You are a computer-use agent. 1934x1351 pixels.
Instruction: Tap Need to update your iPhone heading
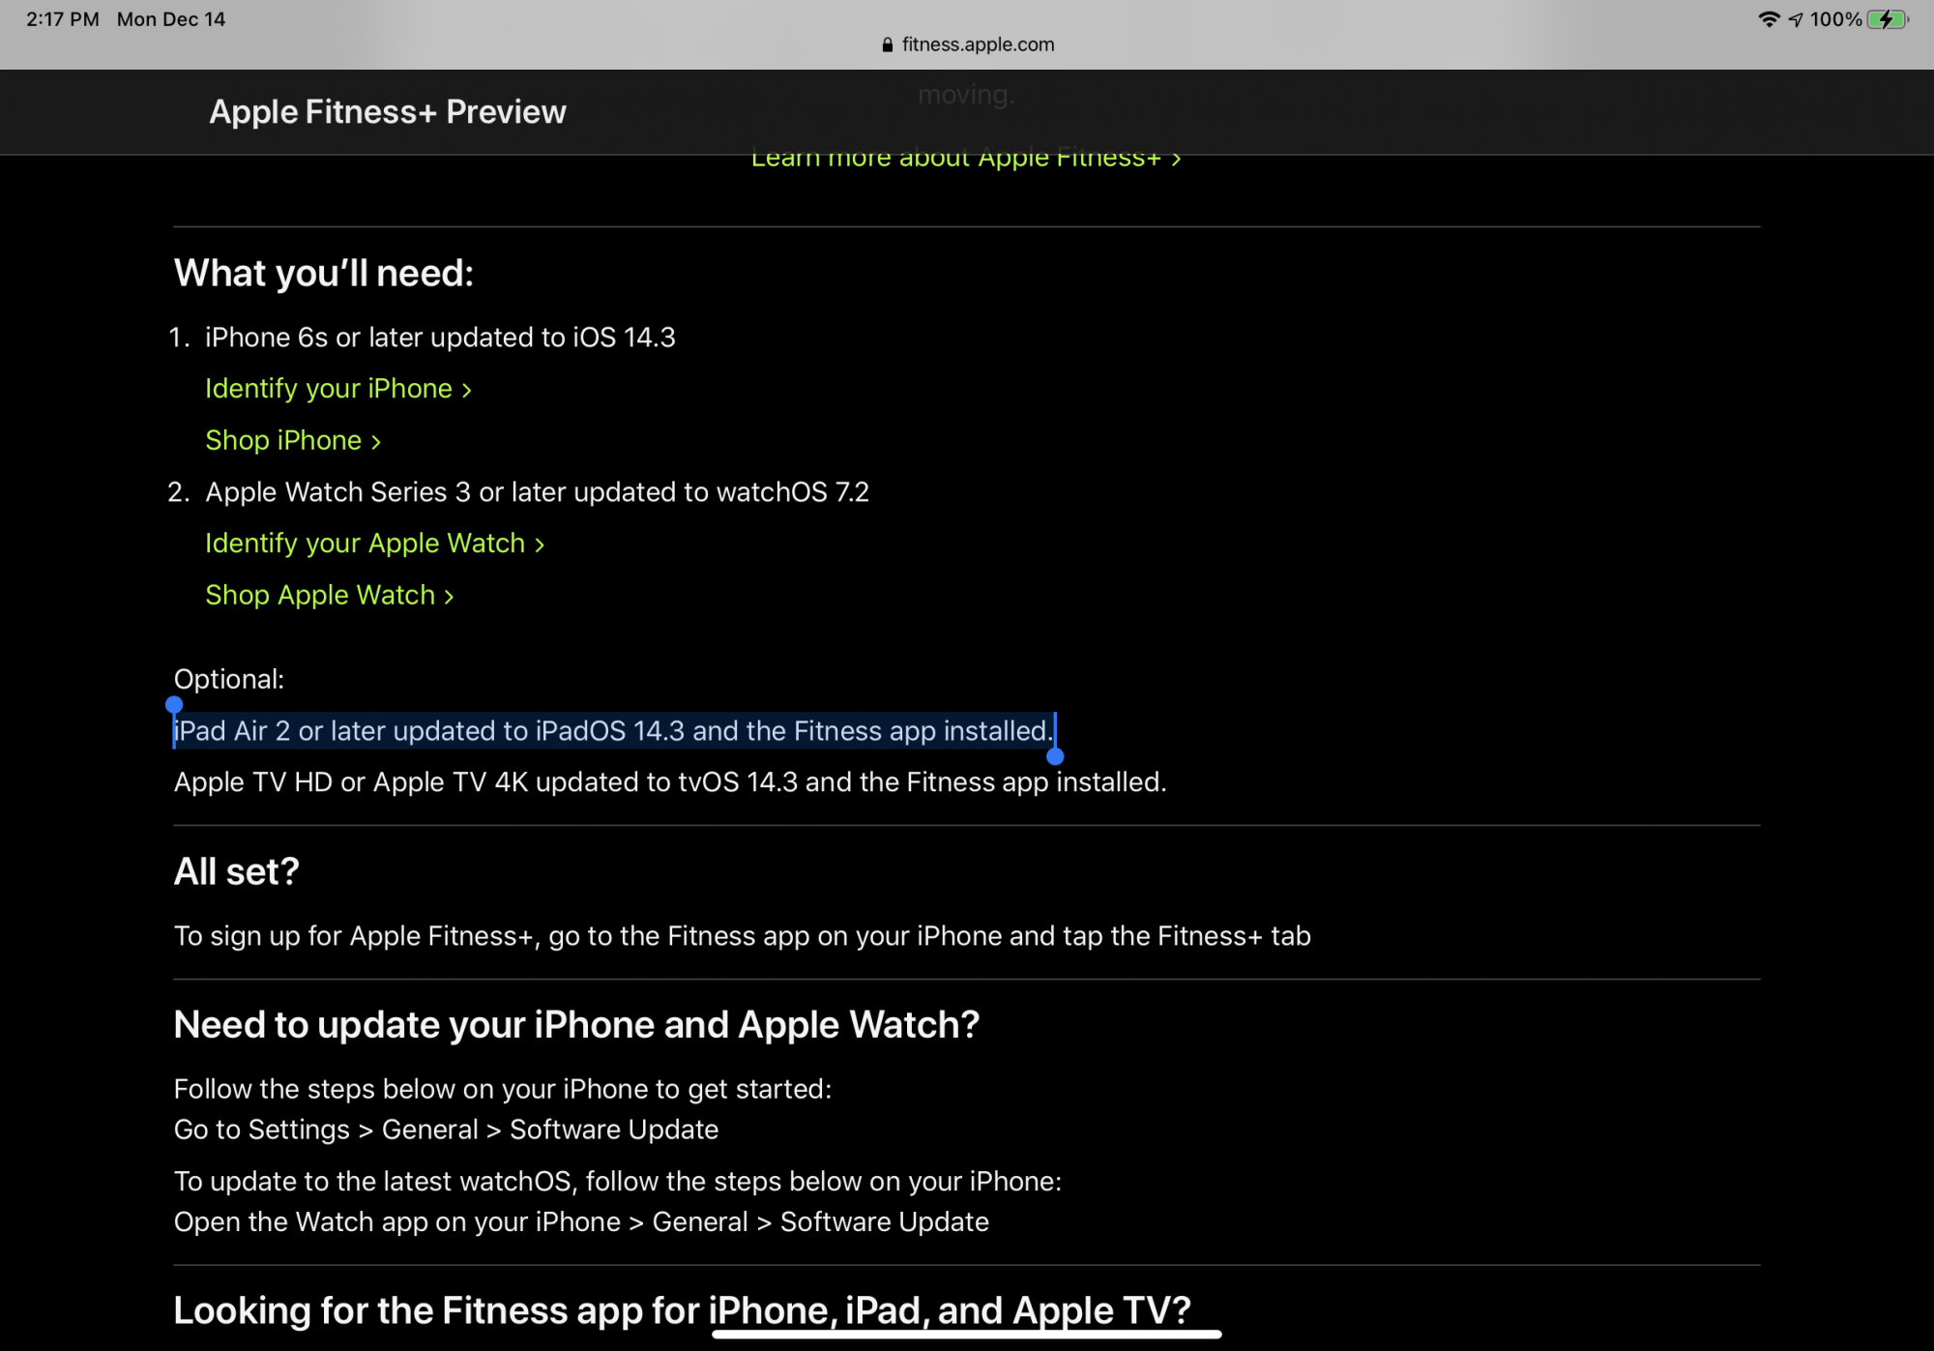pos(575,1025)
